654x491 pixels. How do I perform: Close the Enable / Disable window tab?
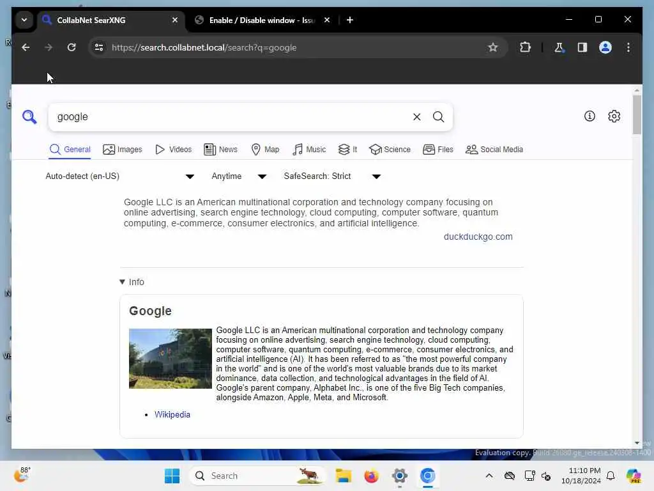[327, 20]
